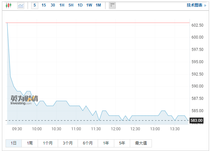The width and height of the screenshot is (210, 151).
Task: Click the 13:30 time axis label
Action: click(x=175, y=129)
